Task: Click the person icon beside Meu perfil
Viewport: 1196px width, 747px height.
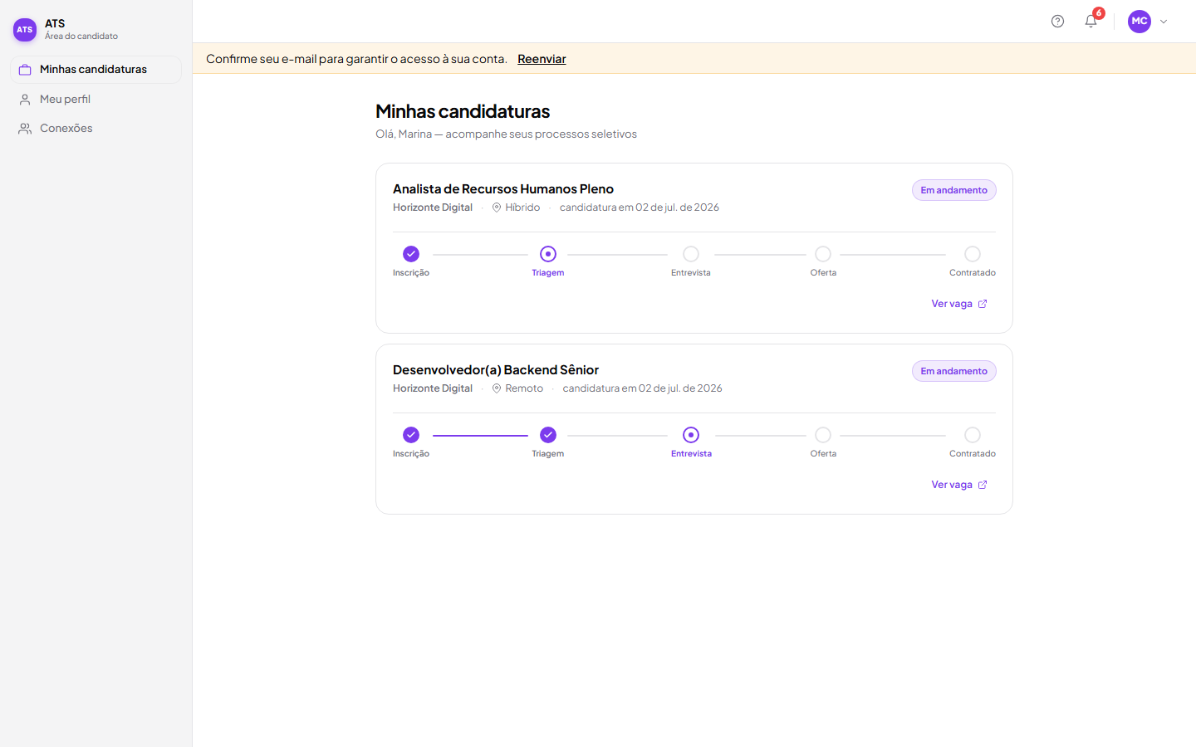Action: (x=25, y=100)
